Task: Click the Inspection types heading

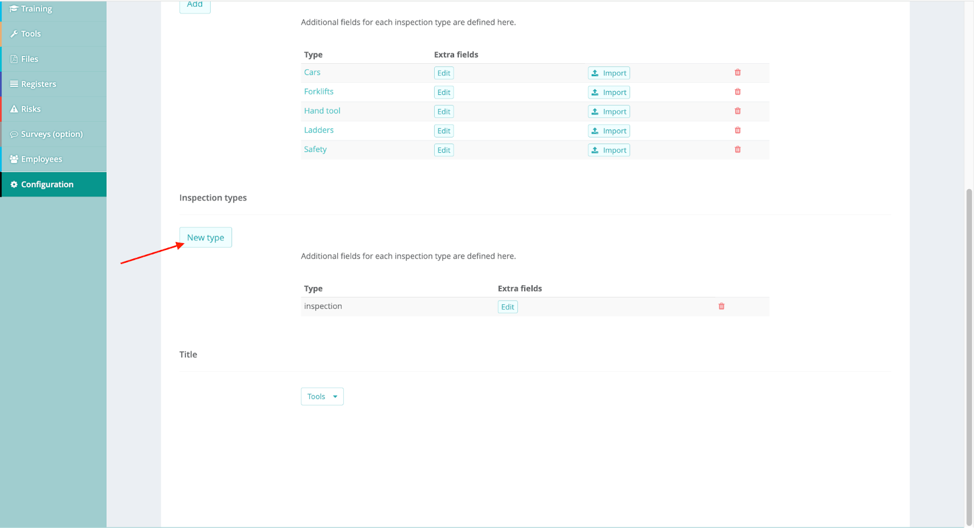Action: (213, 198)
